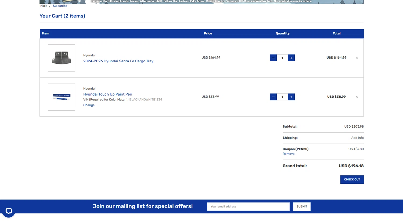Click the Paint Pen quantity field

point(282,97)
